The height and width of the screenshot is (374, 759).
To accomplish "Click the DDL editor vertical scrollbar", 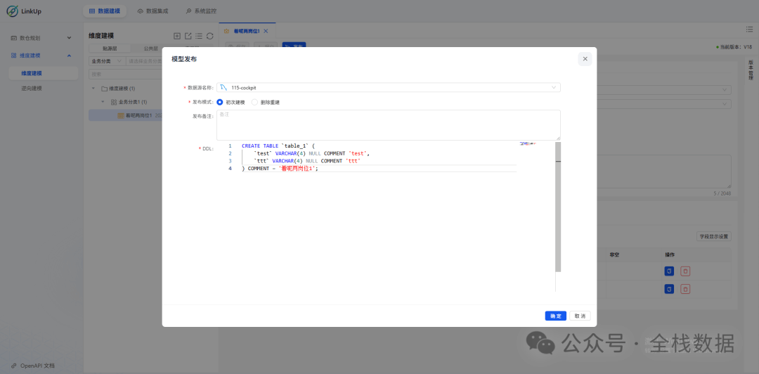I will tap(558, 211).
